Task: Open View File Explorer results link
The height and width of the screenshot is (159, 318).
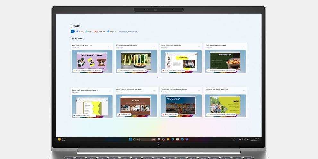Action: (x=128, y=32)
